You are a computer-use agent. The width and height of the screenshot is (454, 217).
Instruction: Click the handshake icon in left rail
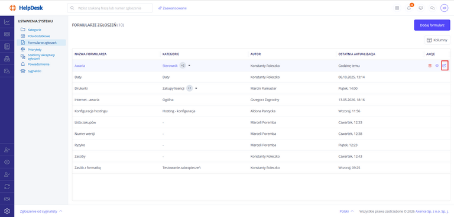pyautogui.click(x=7, y=199)
